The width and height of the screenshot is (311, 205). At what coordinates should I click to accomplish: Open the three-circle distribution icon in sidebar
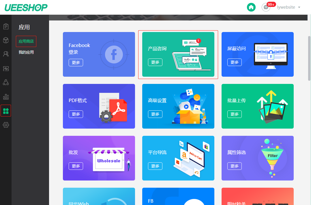(x=6, y=82)
